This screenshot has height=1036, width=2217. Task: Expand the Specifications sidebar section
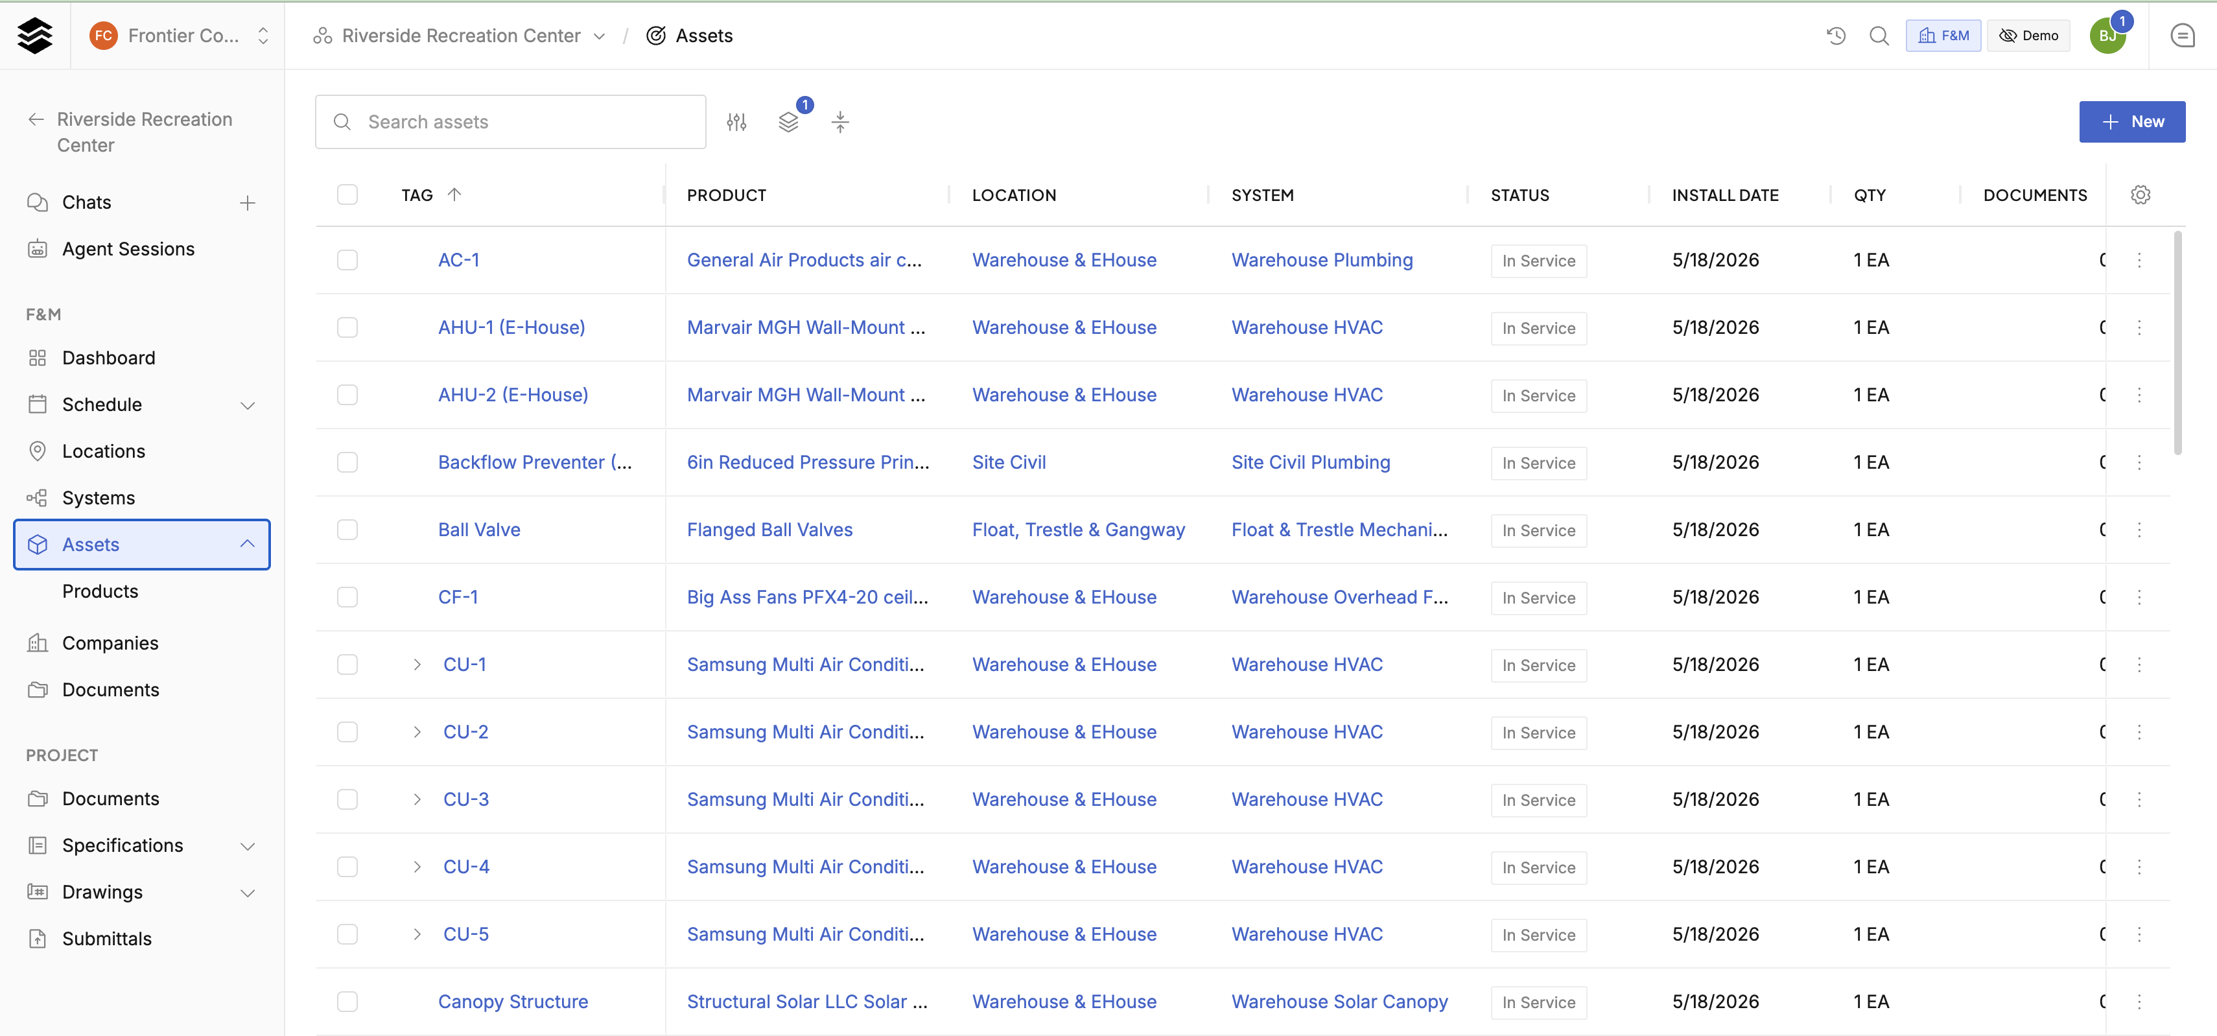[248, 846]
